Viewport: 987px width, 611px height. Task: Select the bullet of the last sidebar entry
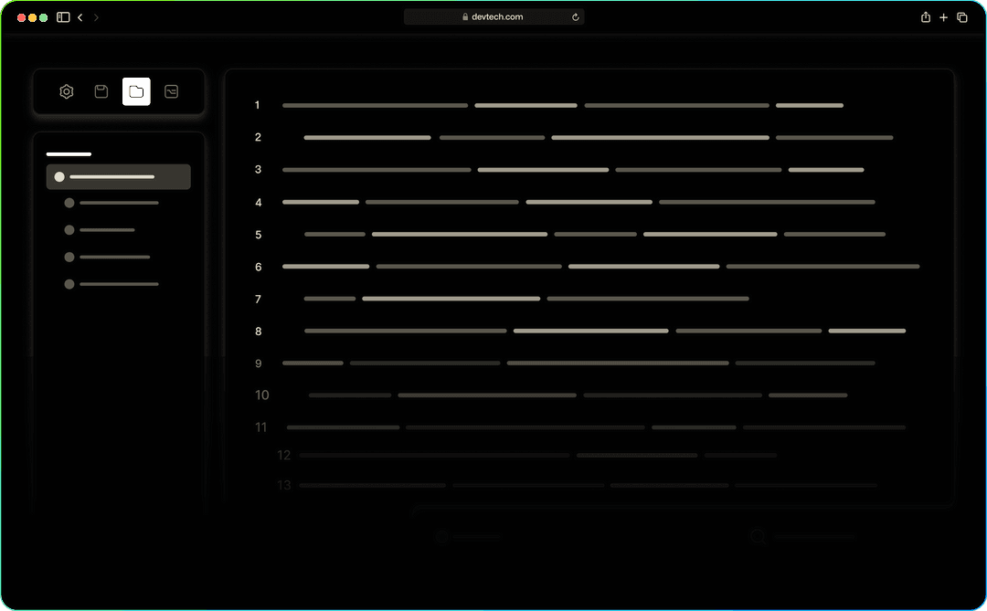(x=69, y=284)
